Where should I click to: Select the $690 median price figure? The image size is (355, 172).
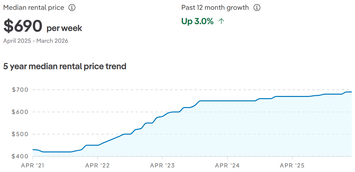23,26
